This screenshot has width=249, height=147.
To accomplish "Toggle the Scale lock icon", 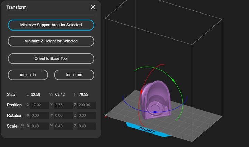I will tap(22, 126).
